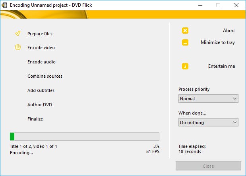Click the Entertain me icon

(185, 66)
